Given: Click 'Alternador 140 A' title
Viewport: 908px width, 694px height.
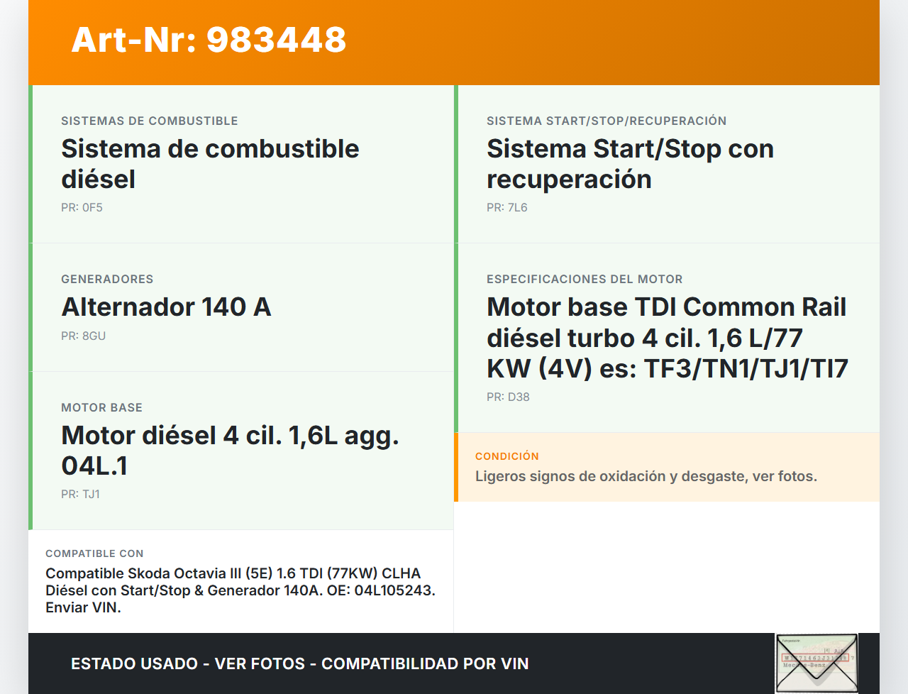Looking at the screenshot, I should pyautogui.click(x=166, y=307).
